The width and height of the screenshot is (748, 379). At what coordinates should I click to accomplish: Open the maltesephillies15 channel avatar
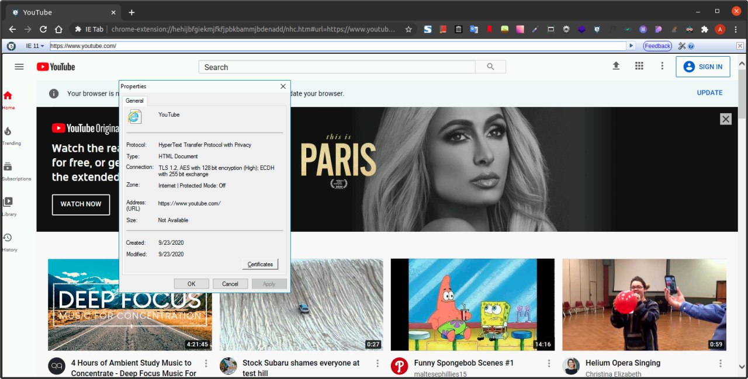[x=400, y=366]
